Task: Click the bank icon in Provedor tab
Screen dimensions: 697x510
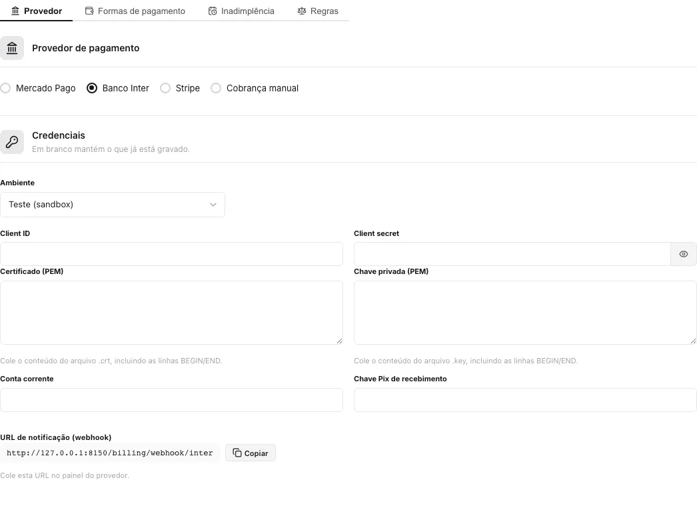Action: click(x=15, y=11)
